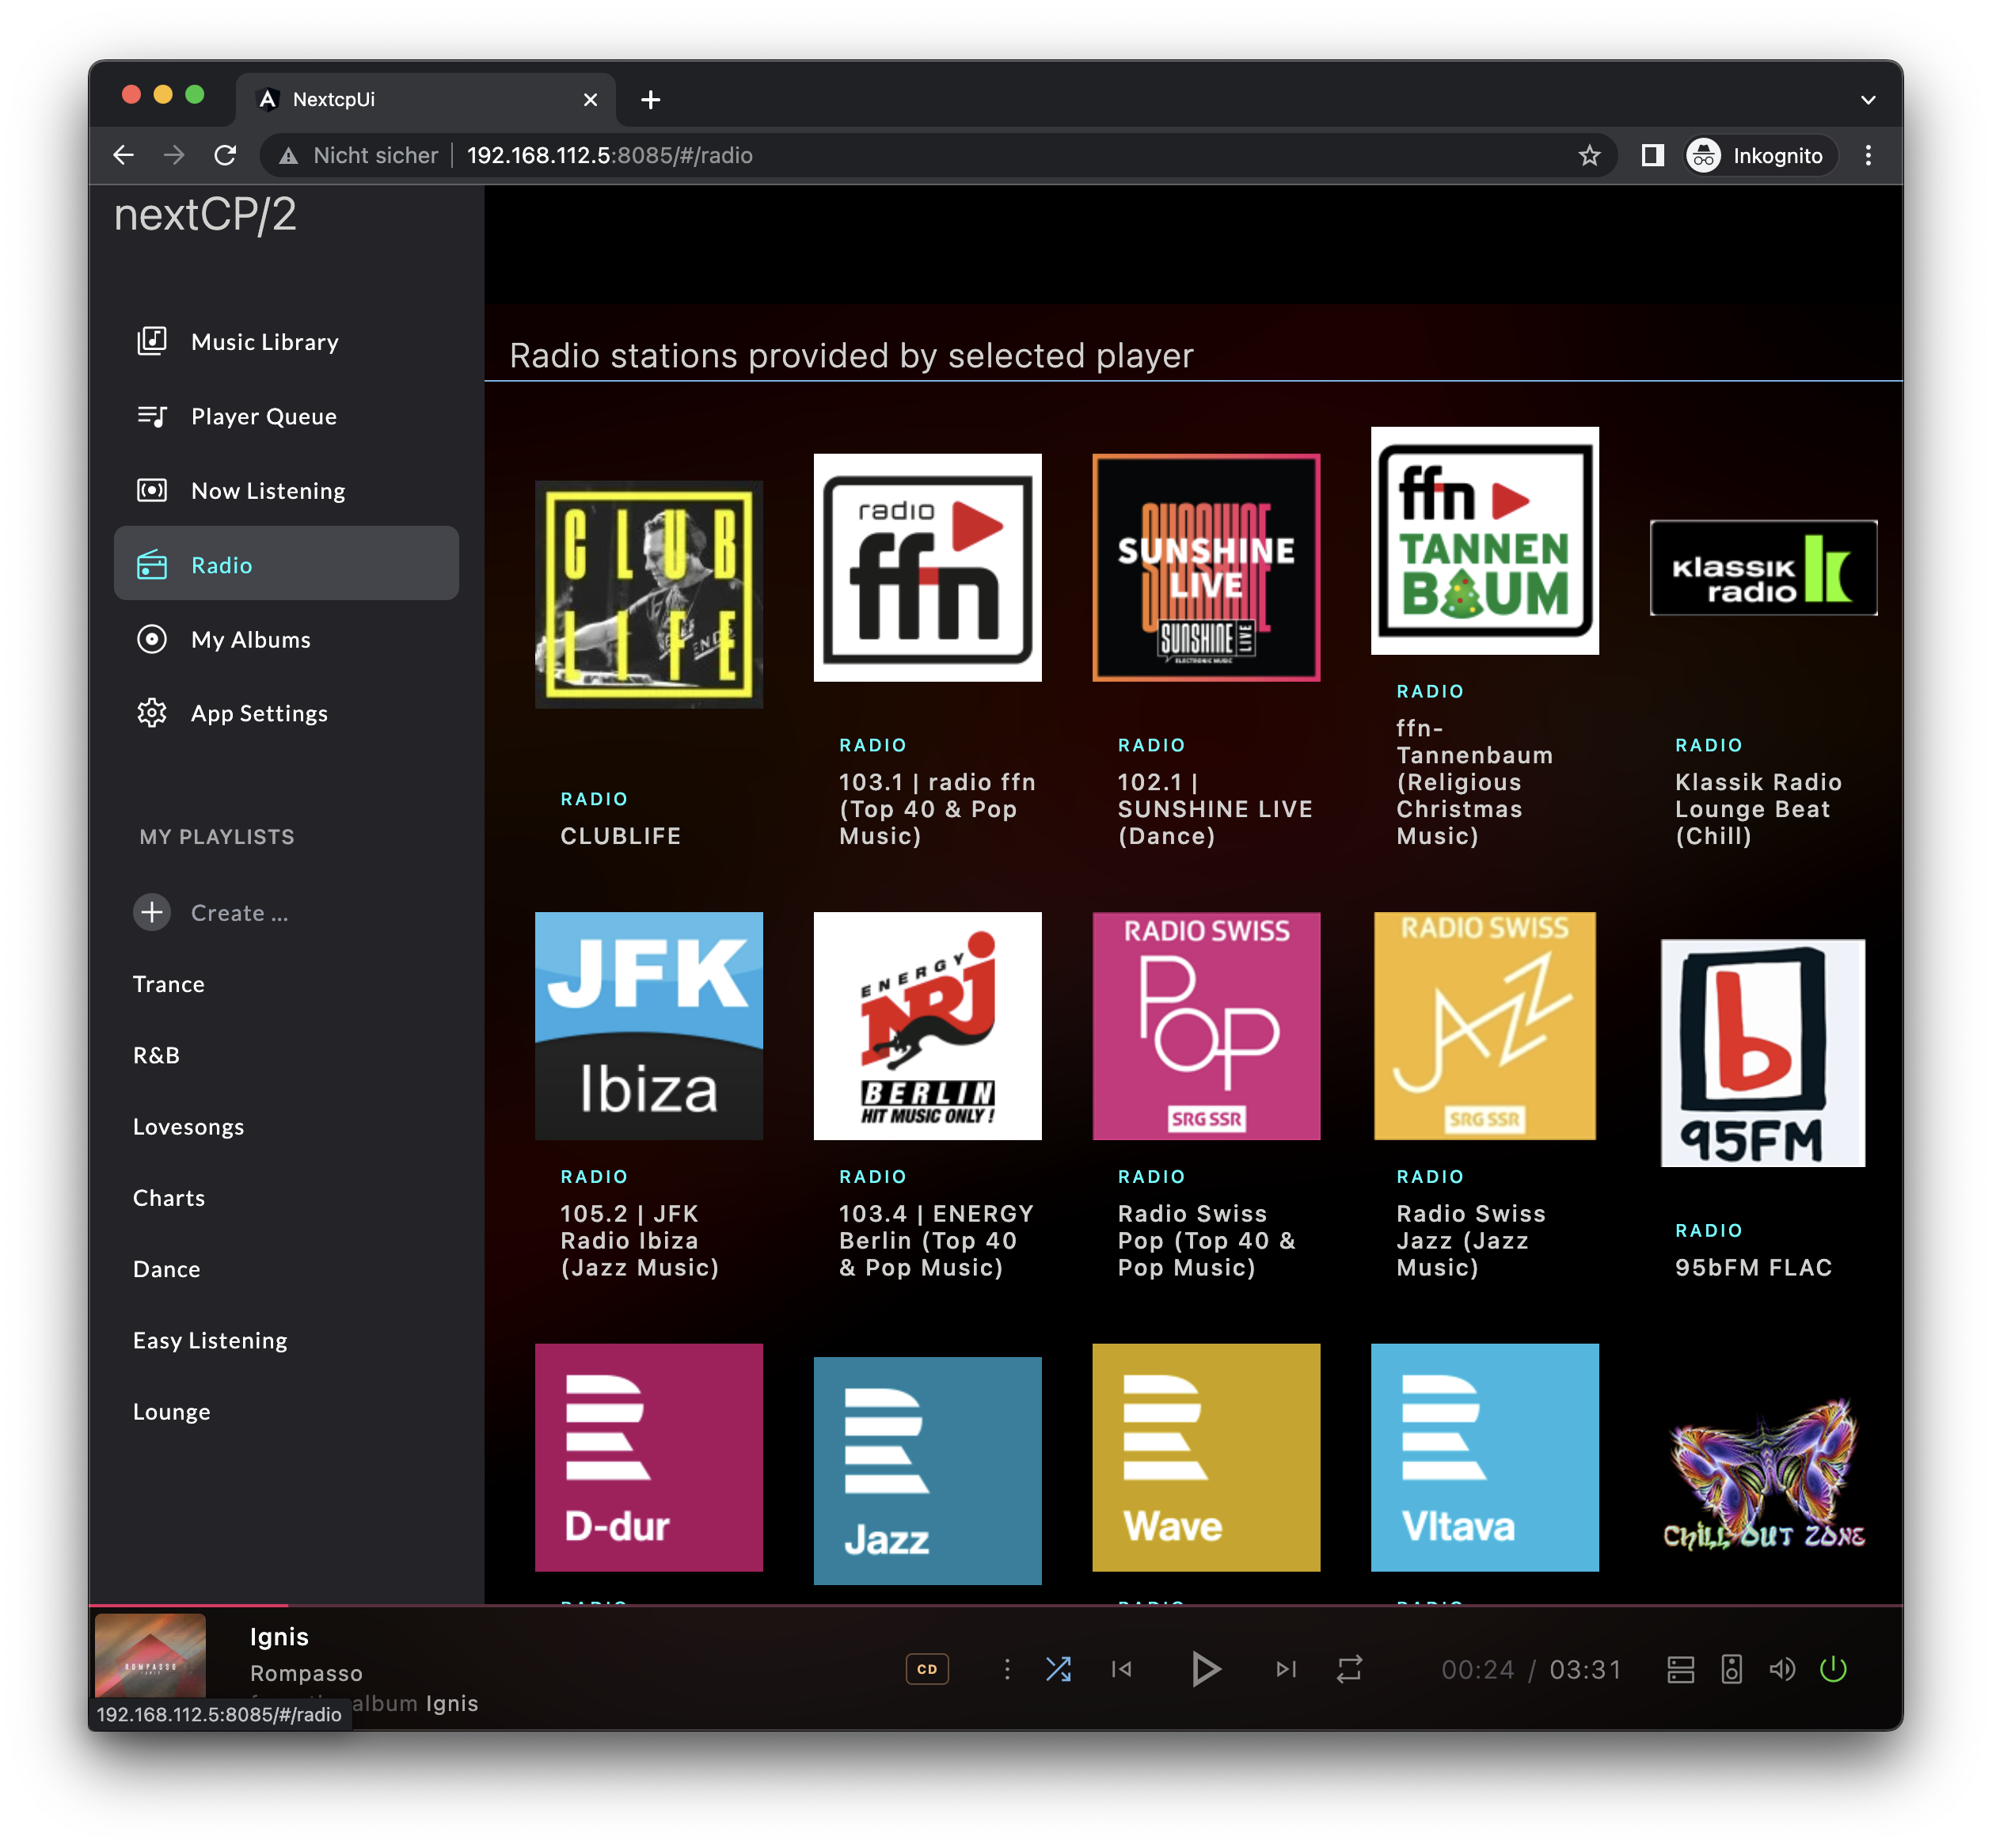
Task: Click the browser back arrow
Action: point(123,155)
